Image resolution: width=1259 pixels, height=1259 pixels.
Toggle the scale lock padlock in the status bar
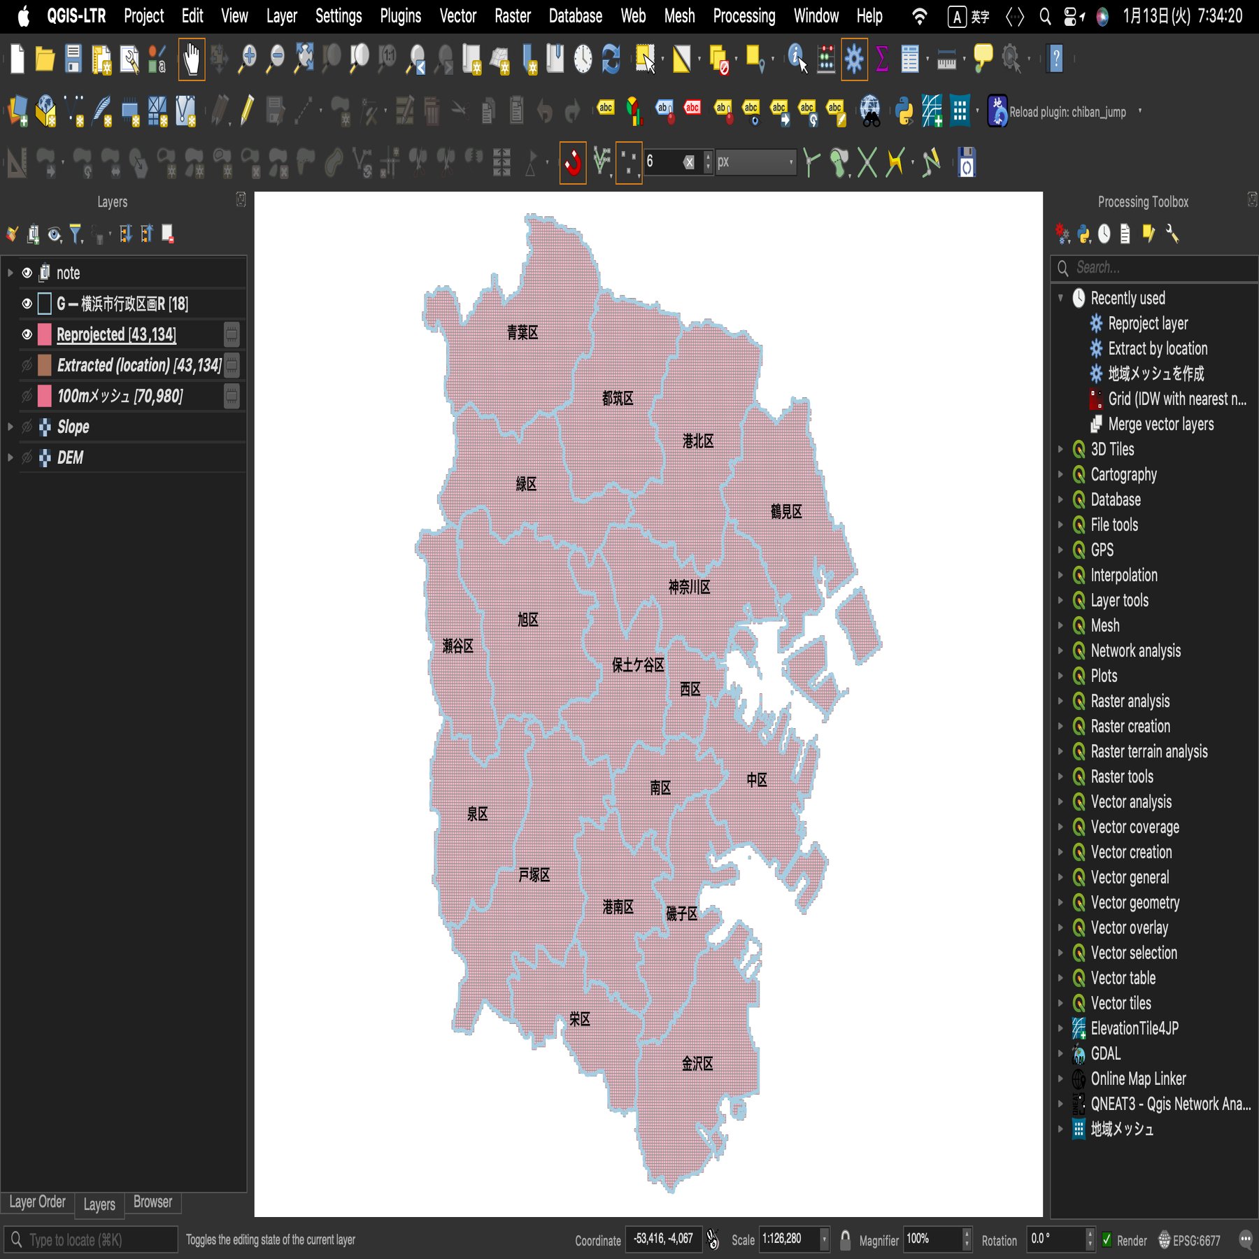[845, 1239]
